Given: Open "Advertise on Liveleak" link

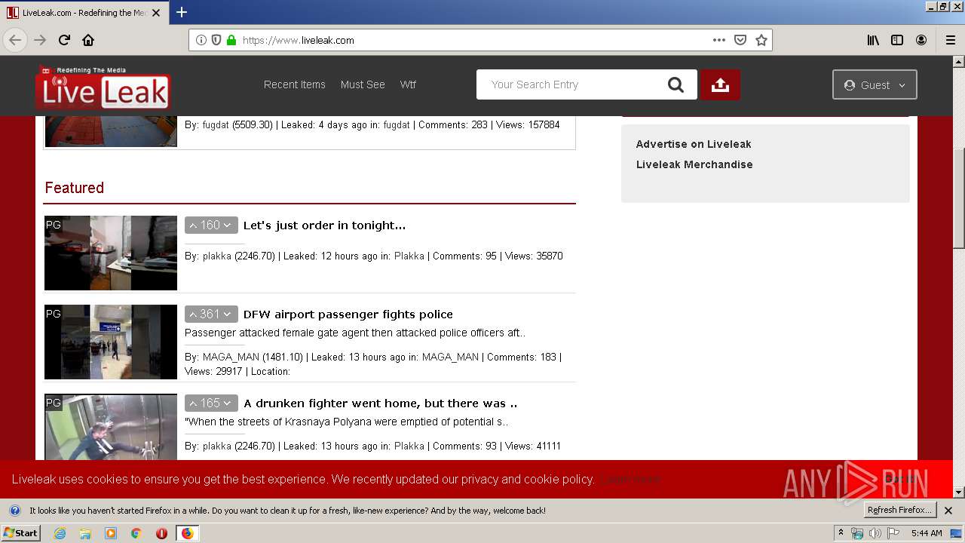Looking at the screenshot, I should click(694, 144).
